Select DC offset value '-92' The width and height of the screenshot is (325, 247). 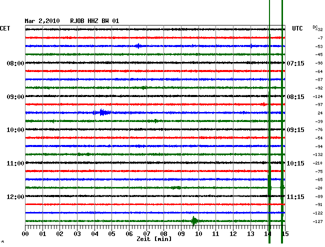pos(319,88)
